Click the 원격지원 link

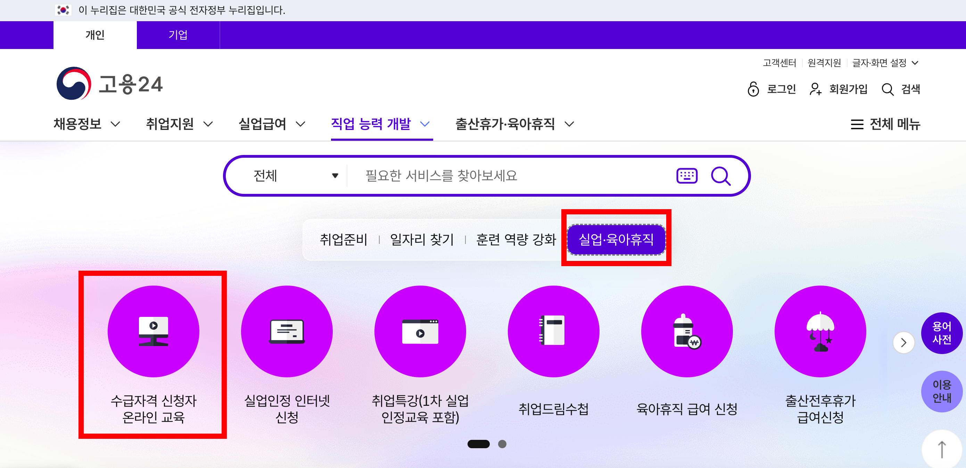pyautogui.click(x=824, y=63)
